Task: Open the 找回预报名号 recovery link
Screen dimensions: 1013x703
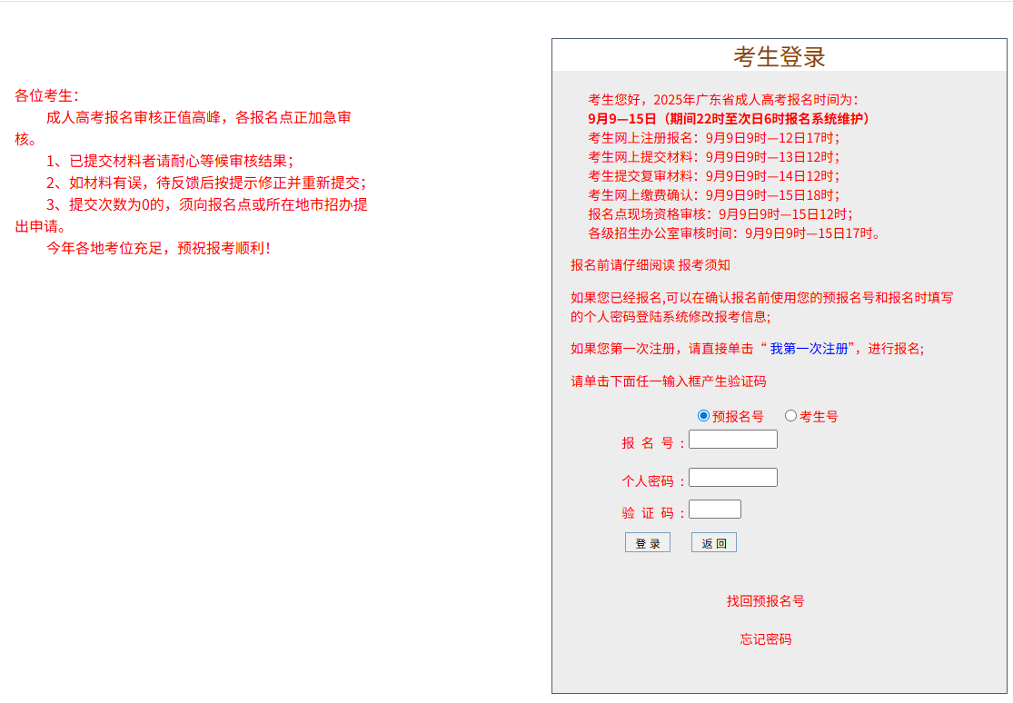Action: point(765,600)
